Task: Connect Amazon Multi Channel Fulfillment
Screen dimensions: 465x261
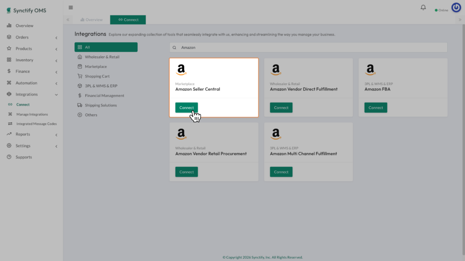Action: [281, 172]
